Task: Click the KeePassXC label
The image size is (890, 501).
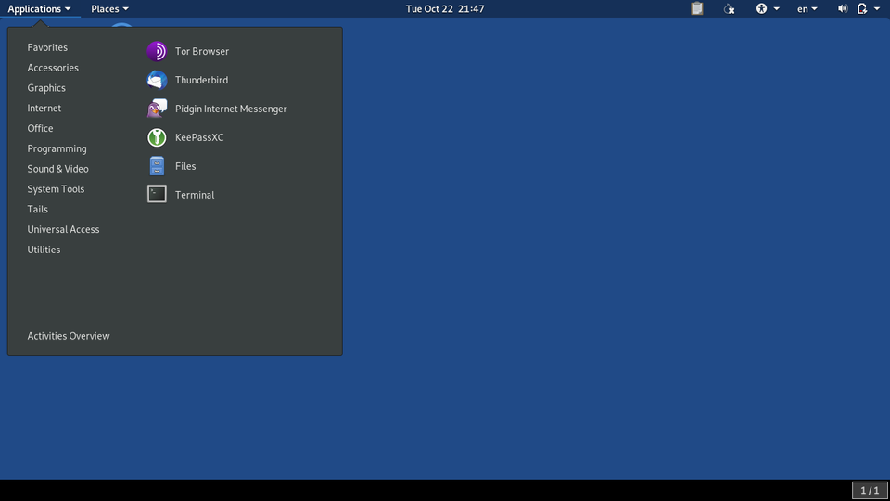Action: pyautogui.click(x=199, y=137)
